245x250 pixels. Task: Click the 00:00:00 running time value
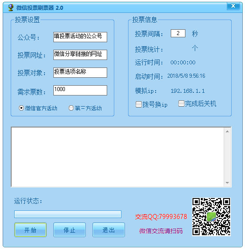pos(183,62)
